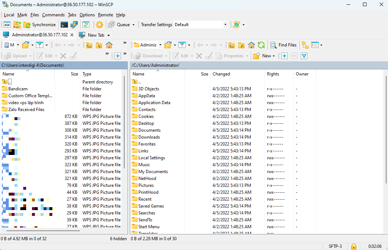Sort local panel by Size column
Image resolution: width=388 pixels, height=250 pixels.
[x=68, y=74]
